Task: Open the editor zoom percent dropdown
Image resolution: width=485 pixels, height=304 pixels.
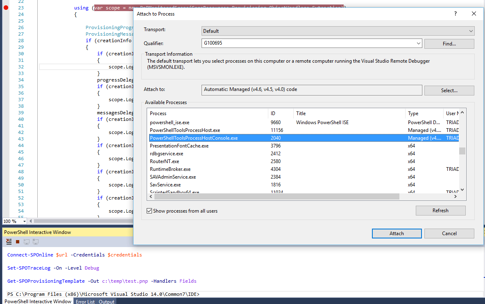Action: pyautogui.click(x=25, y=221)
